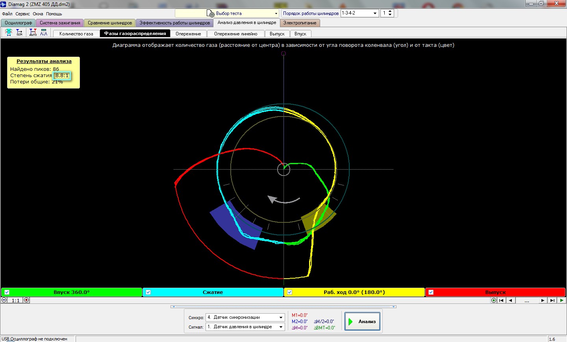
Task: Click the collapsible splitter bar above Синхро panel
Action: tap(283, 307)
